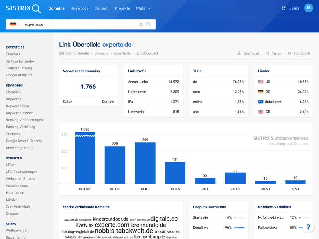Click the magnifier search icon in search bar

(148, 24)
